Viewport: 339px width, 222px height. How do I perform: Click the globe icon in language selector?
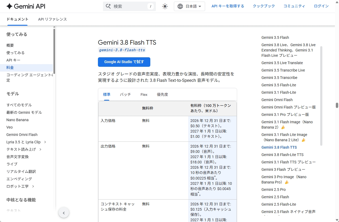tap(180, 6)
